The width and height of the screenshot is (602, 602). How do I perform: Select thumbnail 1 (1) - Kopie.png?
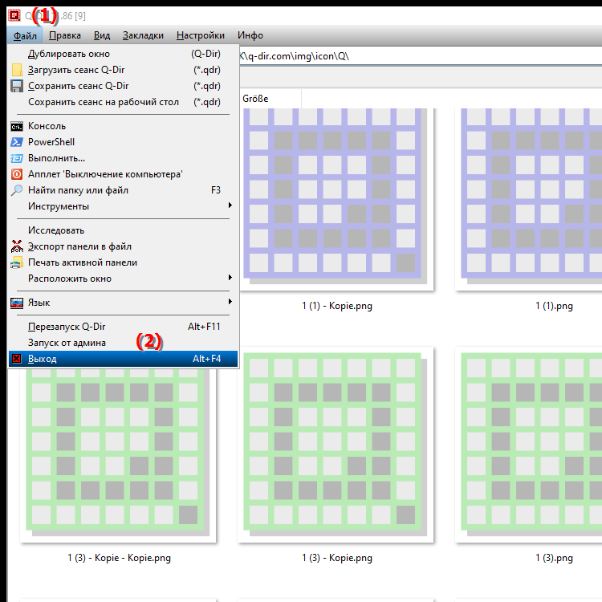coord(336,198)
